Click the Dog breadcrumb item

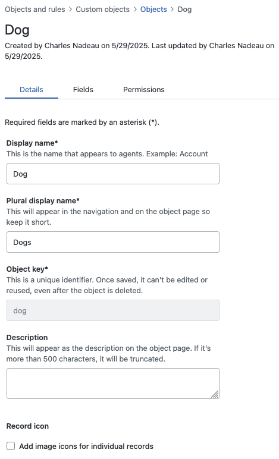[x=184, y=10]
